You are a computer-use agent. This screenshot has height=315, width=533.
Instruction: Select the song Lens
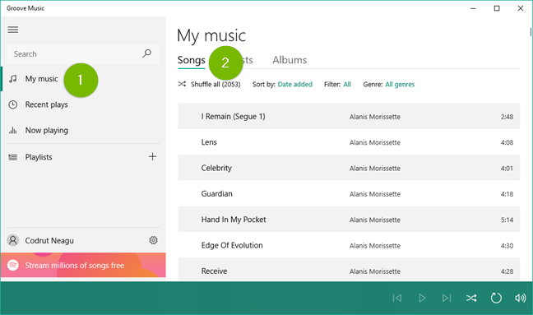349,142
